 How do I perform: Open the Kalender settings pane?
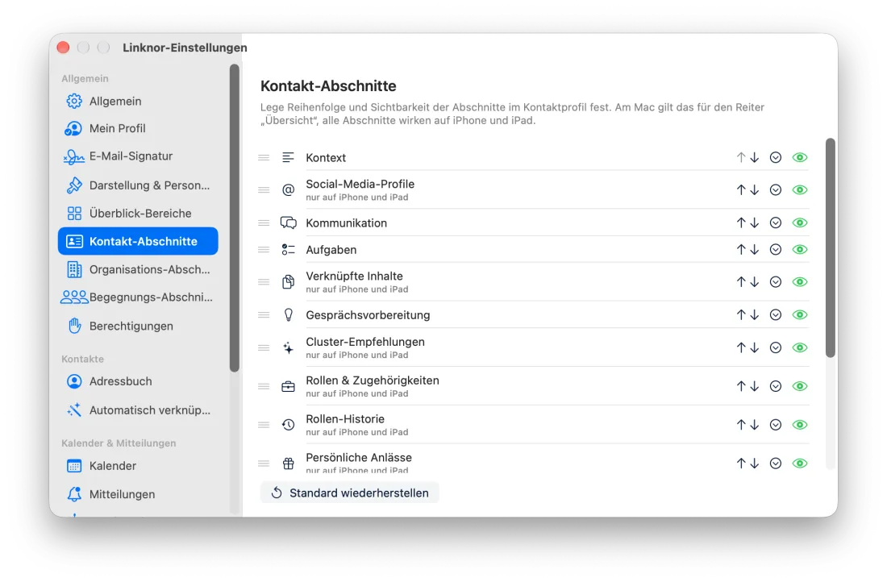click(138, 466)
